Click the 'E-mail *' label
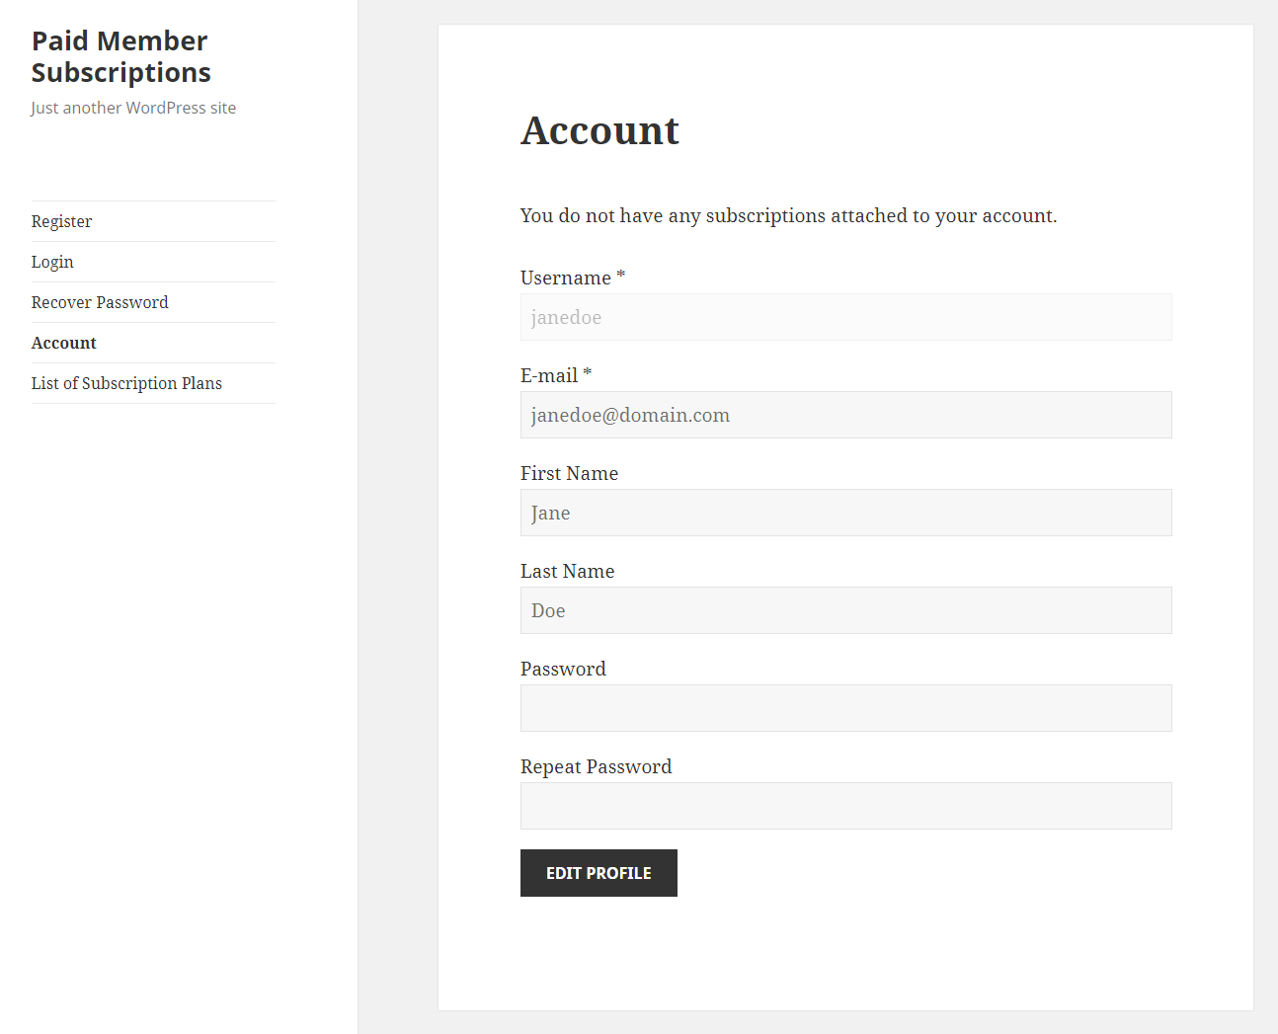This screenshot has width=1278, height=1034. [556, 375]
